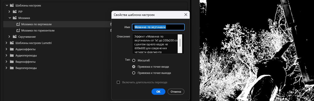Select Привязка к точке выхода option

[134, 73]
